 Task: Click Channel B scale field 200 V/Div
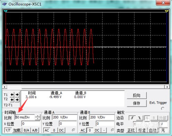(x=102, y=117)
